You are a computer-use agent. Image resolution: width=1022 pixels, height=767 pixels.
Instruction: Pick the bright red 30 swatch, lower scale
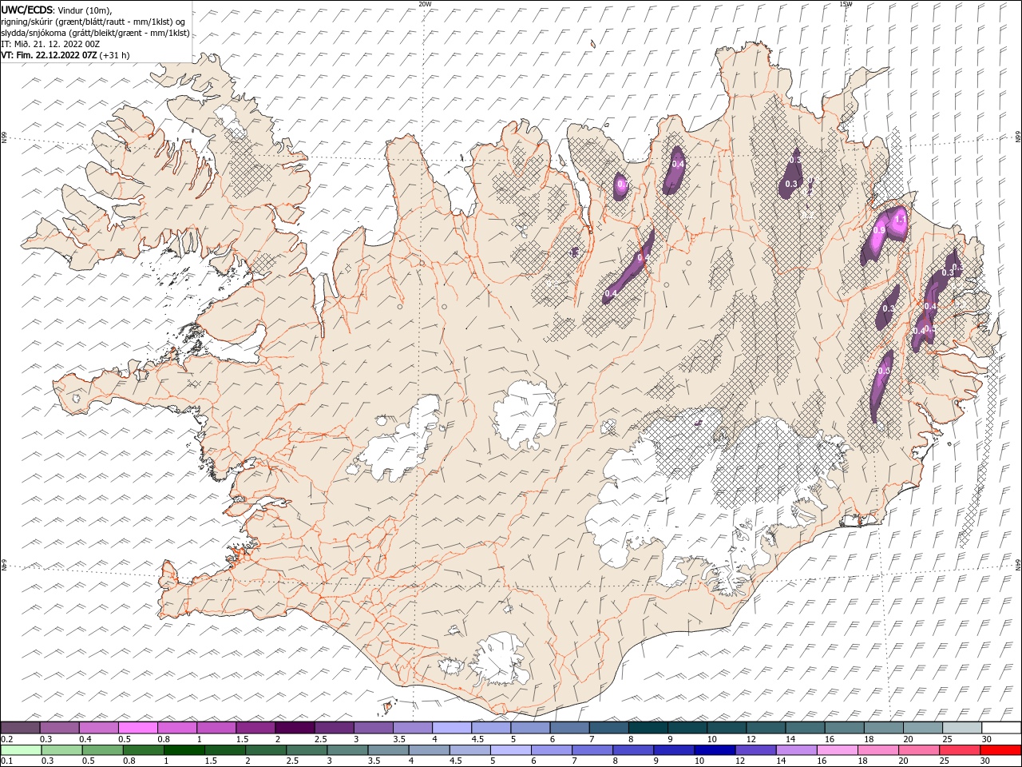[x=1000, y=750]
